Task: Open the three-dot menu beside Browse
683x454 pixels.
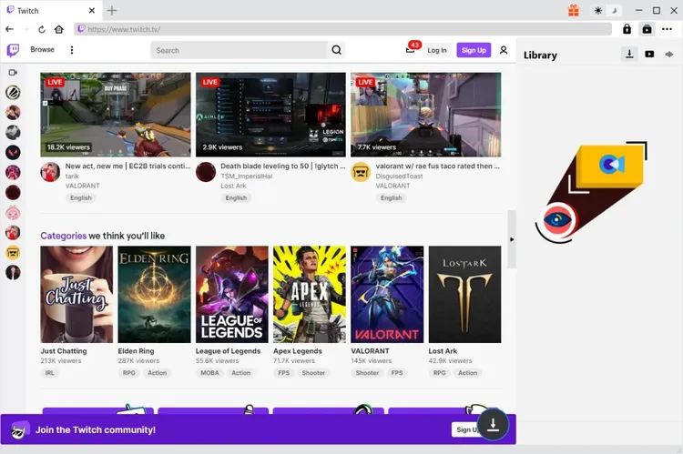Action: (x=72, y=50)
